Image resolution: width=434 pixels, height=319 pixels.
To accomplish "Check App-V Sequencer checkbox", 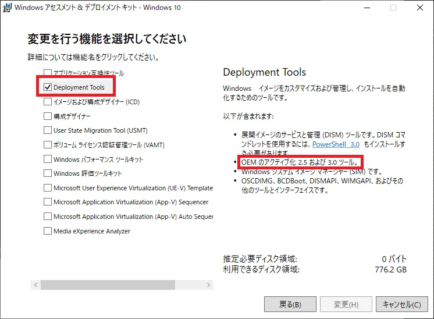I will coord(48,202).
